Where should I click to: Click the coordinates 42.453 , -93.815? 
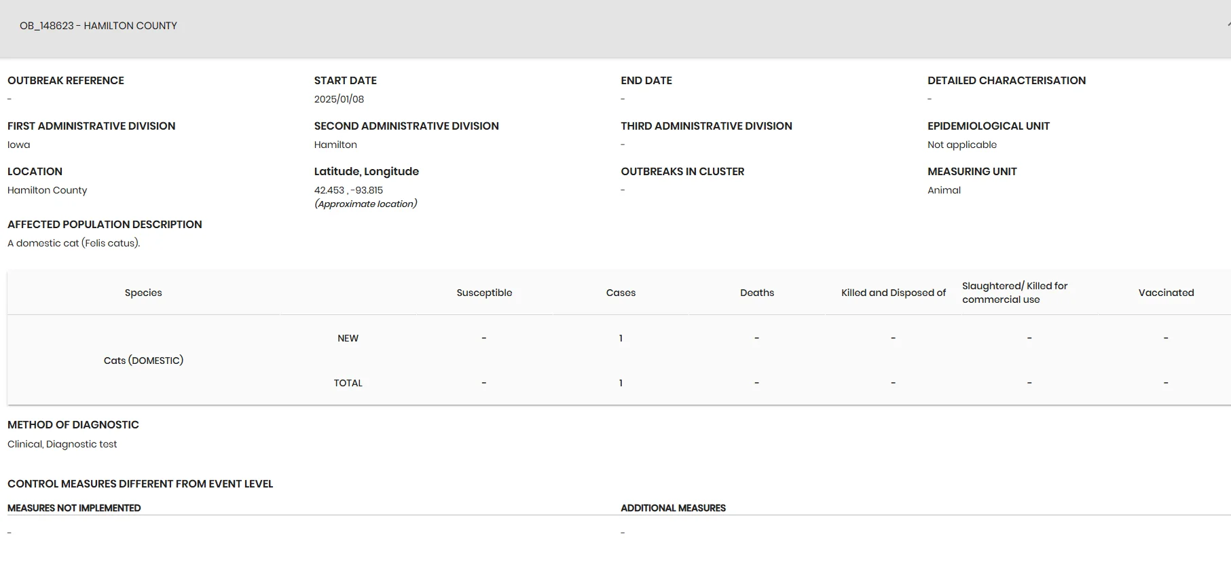pos(348,190)
